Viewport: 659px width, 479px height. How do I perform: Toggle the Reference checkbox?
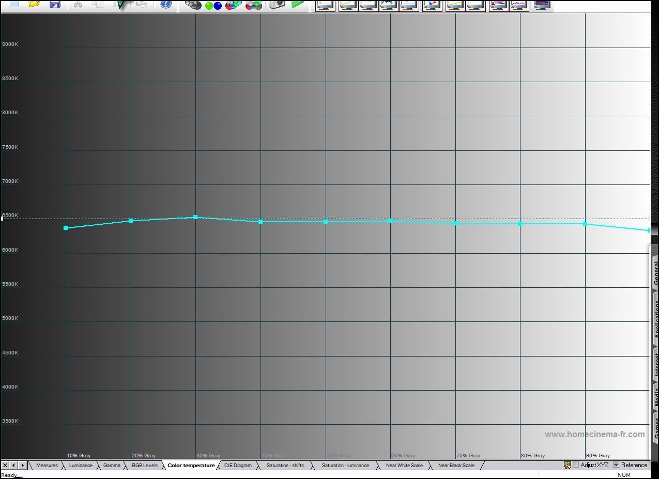[x=616, y=465]
